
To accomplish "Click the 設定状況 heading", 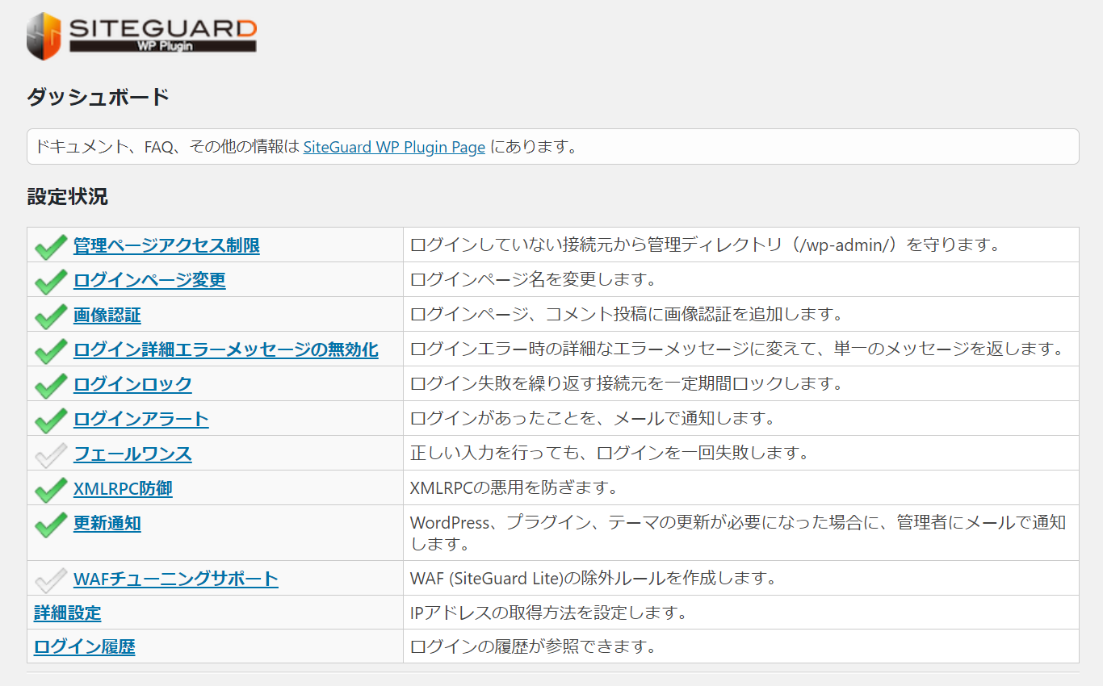I will point(67,197).
